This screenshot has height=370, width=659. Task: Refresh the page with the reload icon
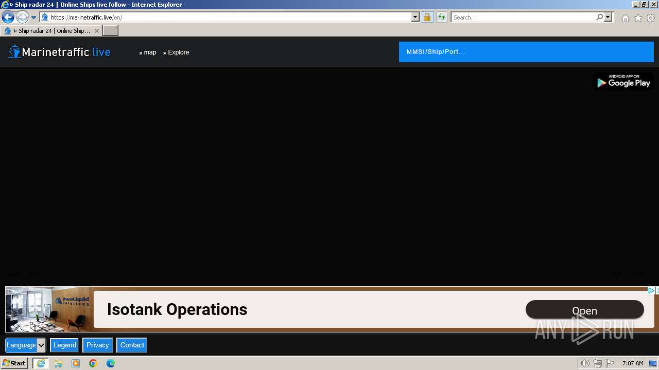442,17
